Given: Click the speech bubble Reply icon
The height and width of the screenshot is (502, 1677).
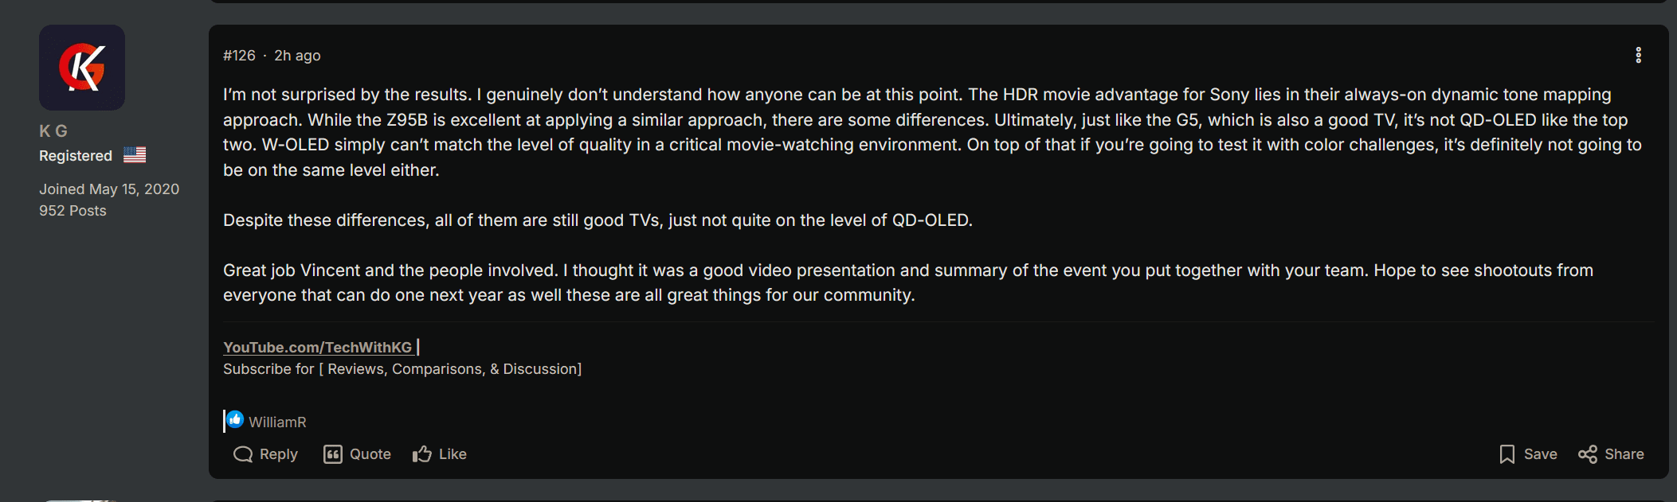Looking at the screenshot, I should point(242,454).
